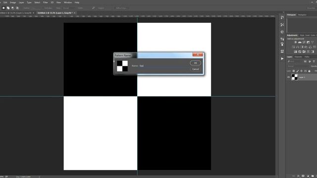317x178 pixels.
Task: Switch to the Untitled-2 document tab
Action: [x=55, y=13]
